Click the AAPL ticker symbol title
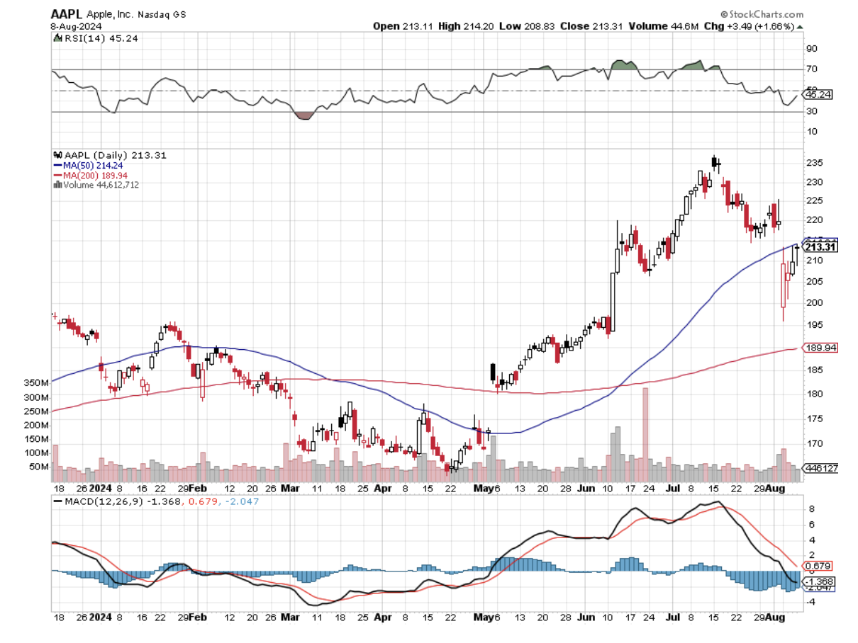This screenshot has height=643, width=858. pos(65,13)
